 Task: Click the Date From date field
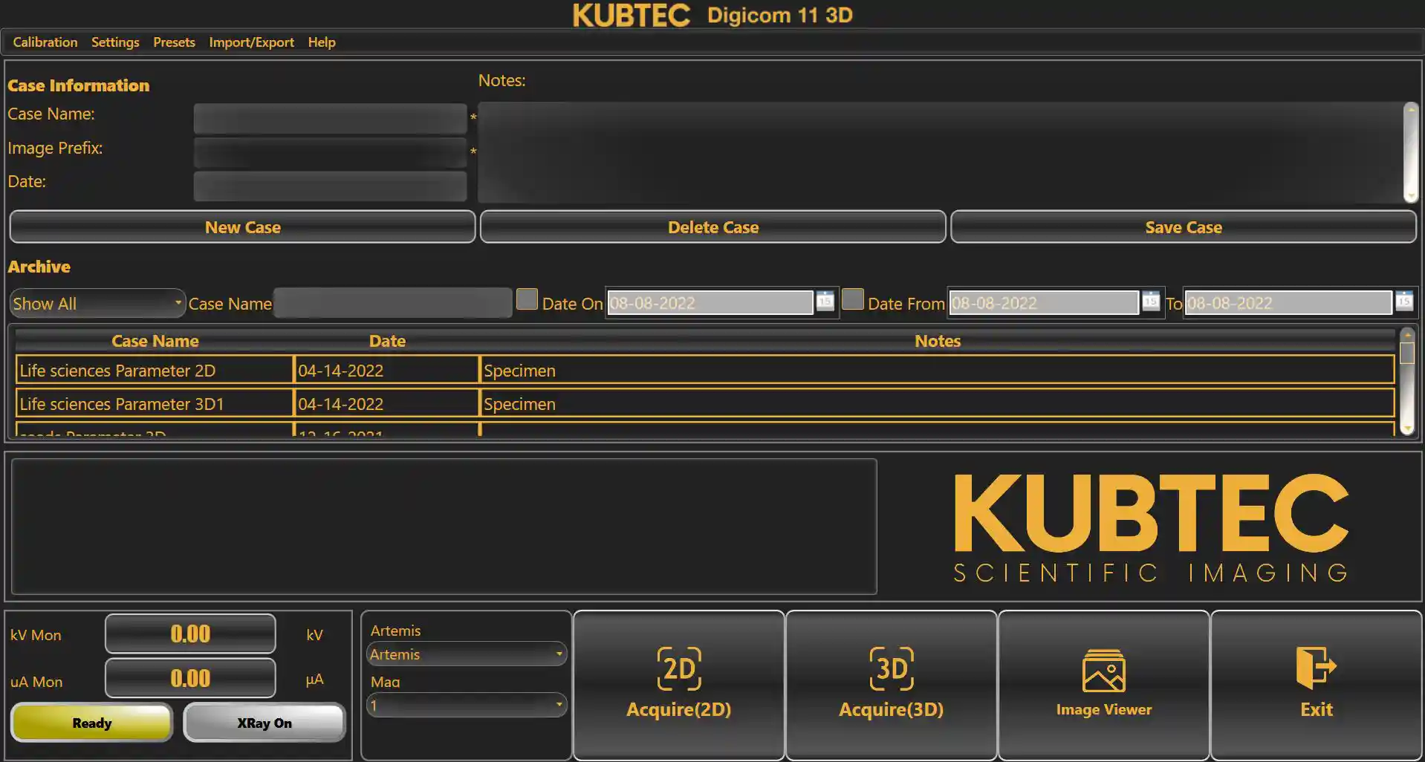point(1043,303)
